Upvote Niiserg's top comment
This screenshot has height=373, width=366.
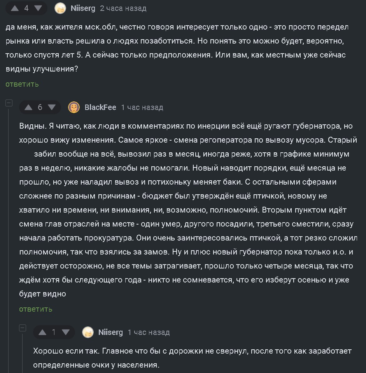tap(15, 8)
